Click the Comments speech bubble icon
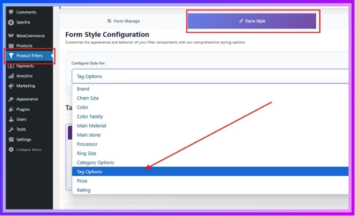 tap(11, 12)
